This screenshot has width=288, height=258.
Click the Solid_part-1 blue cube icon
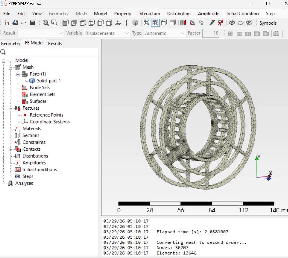coord(32,81)
